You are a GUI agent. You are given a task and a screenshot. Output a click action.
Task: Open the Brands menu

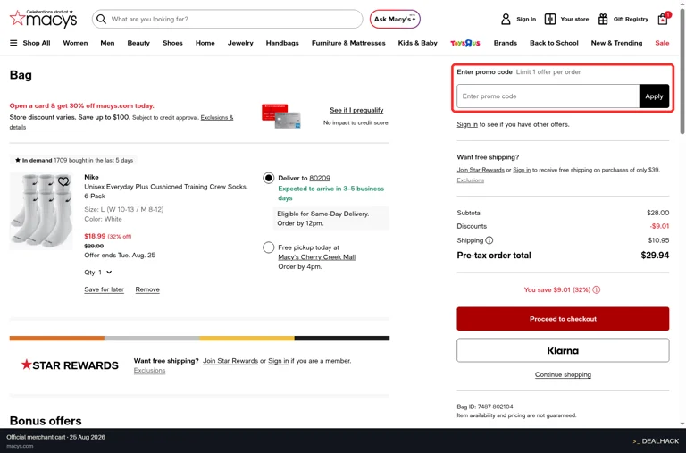pos(506,43)
